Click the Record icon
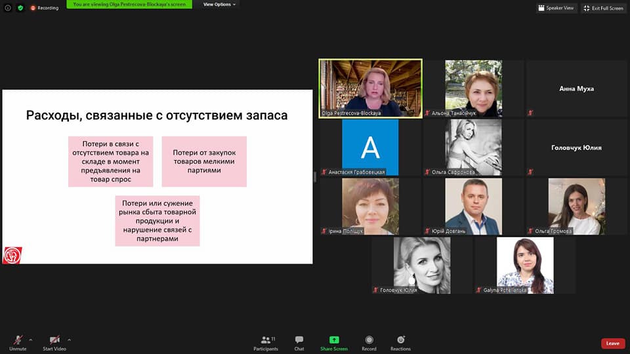Viewport: 630px width, 354px height. click(x=369, y=340)
